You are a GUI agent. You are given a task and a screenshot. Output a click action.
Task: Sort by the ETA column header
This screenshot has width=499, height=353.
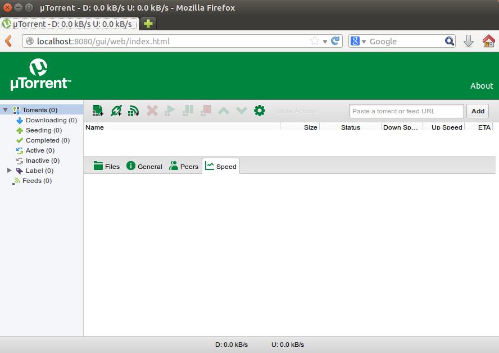(479, 127)
